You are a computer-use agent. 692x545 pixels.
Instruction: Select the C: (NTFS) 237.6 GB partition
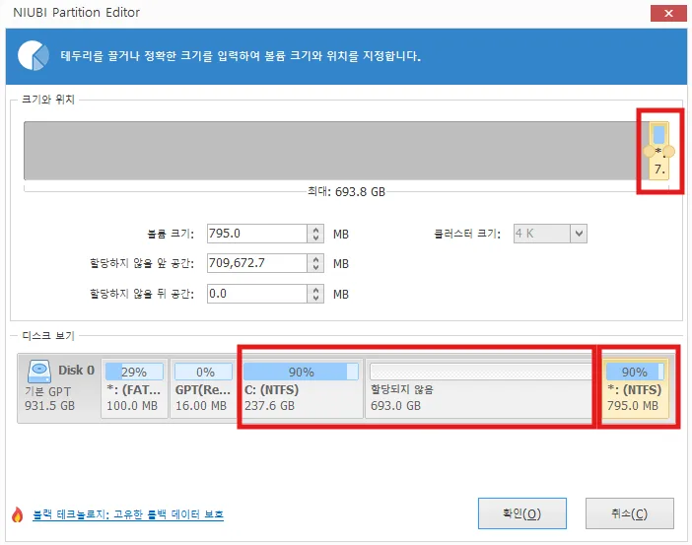tap(302, 388)
